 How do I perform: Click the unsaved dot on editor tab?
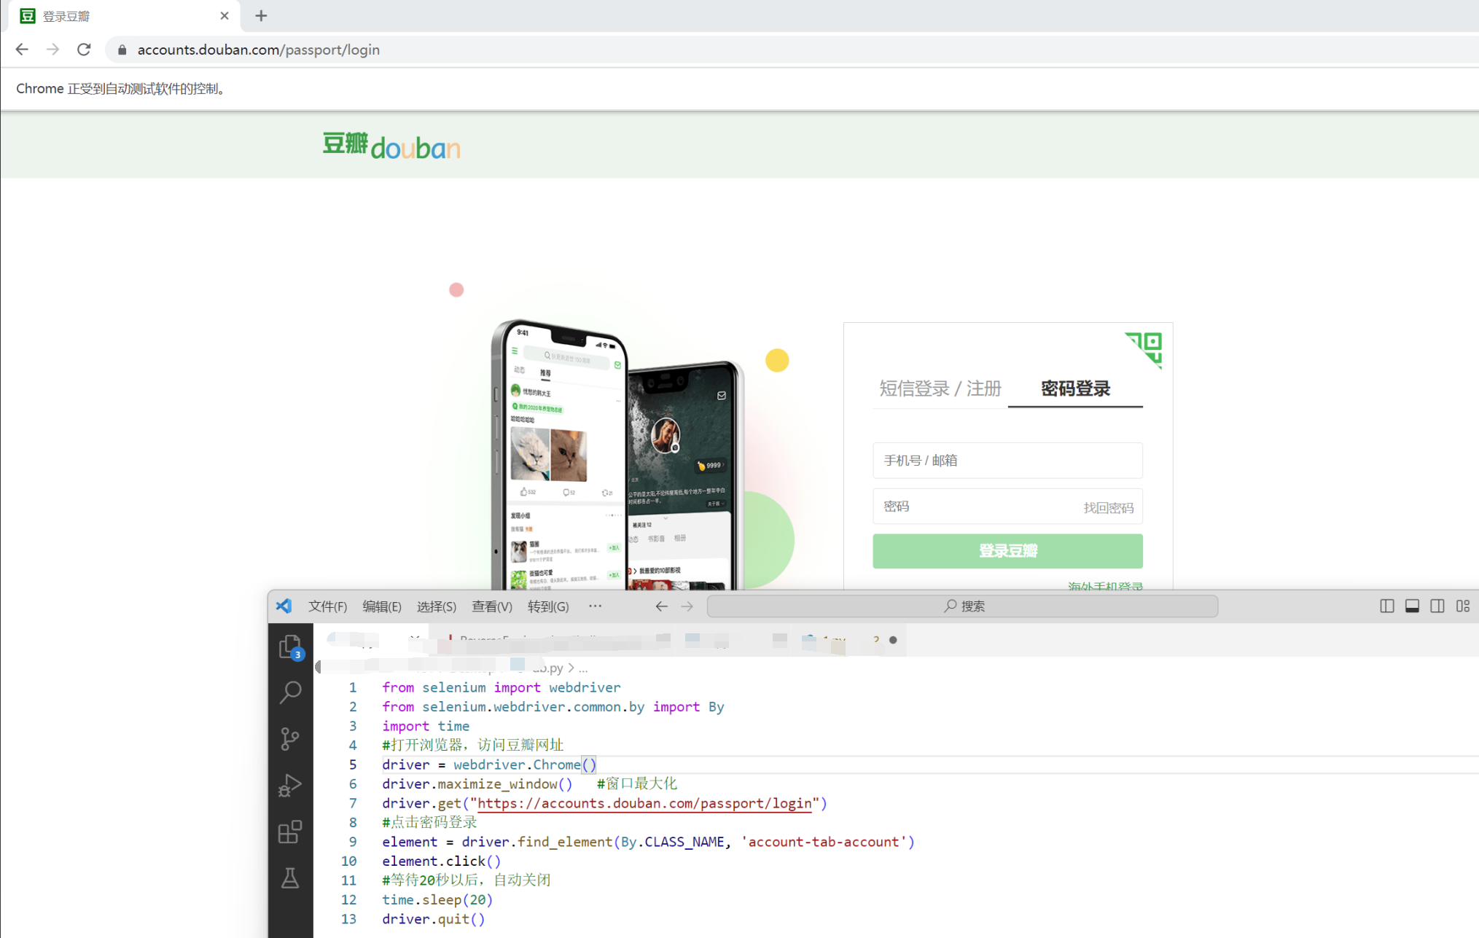tap(893, 640)
